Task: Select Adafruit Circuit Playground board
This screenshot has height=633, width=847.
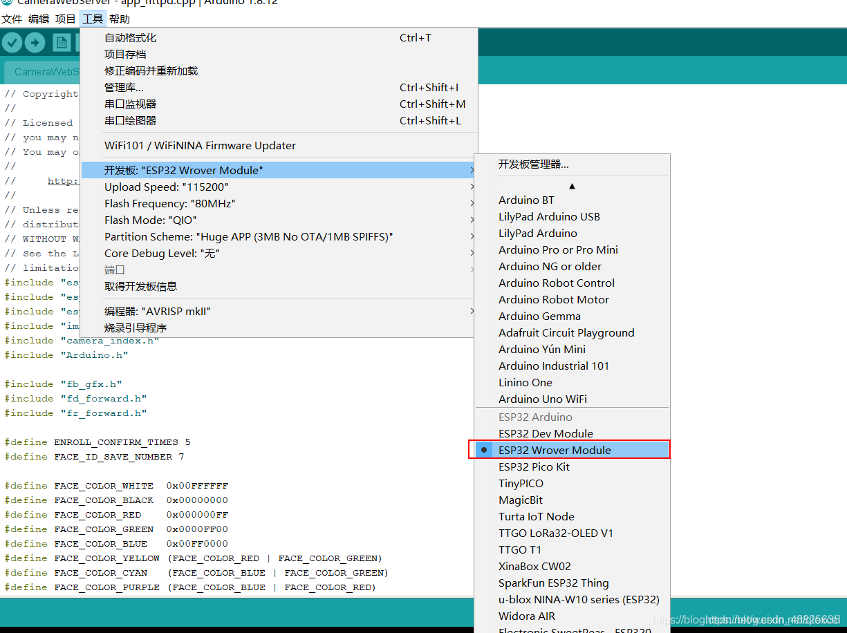Action: [x=572, y=333]
